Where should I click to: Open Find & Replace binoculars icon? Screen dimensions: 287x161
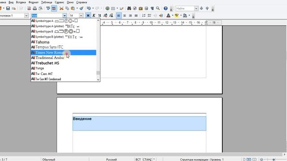129,8
